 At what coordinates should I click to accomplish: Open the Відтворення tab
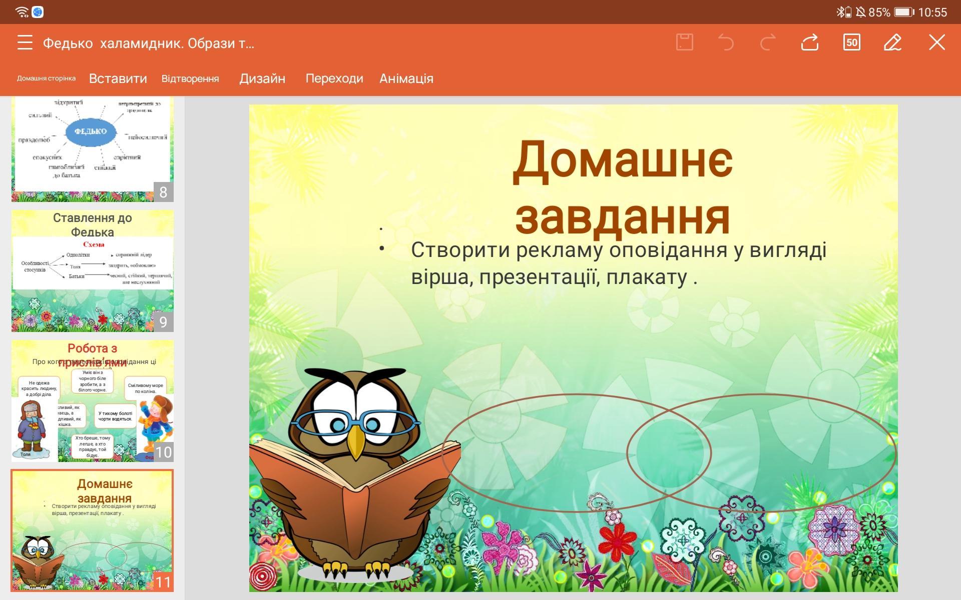tap(190, 78)
